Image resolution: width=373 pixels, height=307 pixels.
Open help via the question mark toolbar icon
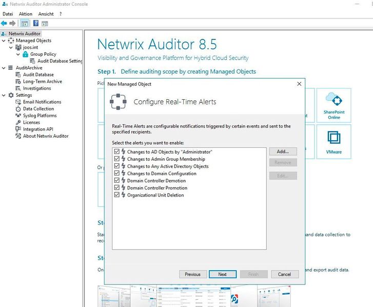tap(36, 23)
